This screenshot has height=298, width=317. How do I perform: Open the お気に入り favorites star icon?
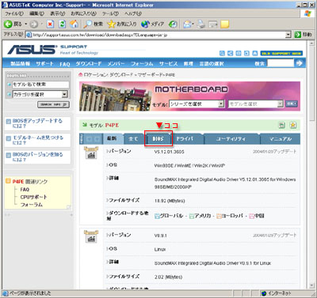[x=112, y=25]
